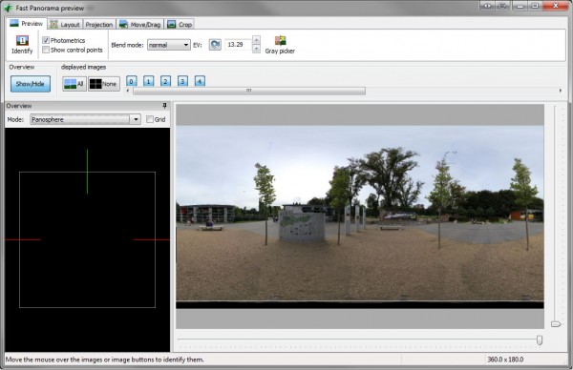Image resolution: width=573 pixels, height=370 pixels.
Task: Enable the Grid checkbox
Action: pos(150,119)
